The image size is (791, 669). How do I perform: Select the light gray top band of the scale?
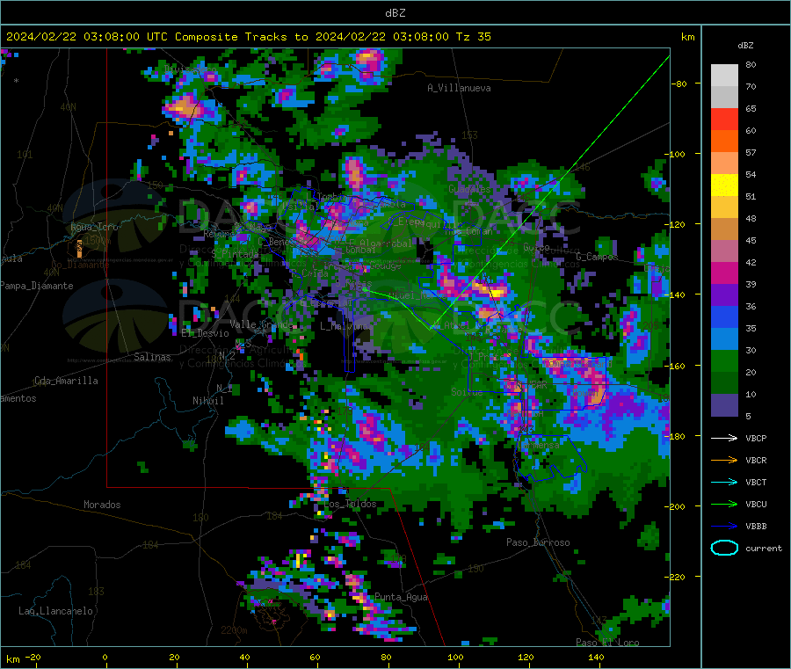(x=724, y=76)
